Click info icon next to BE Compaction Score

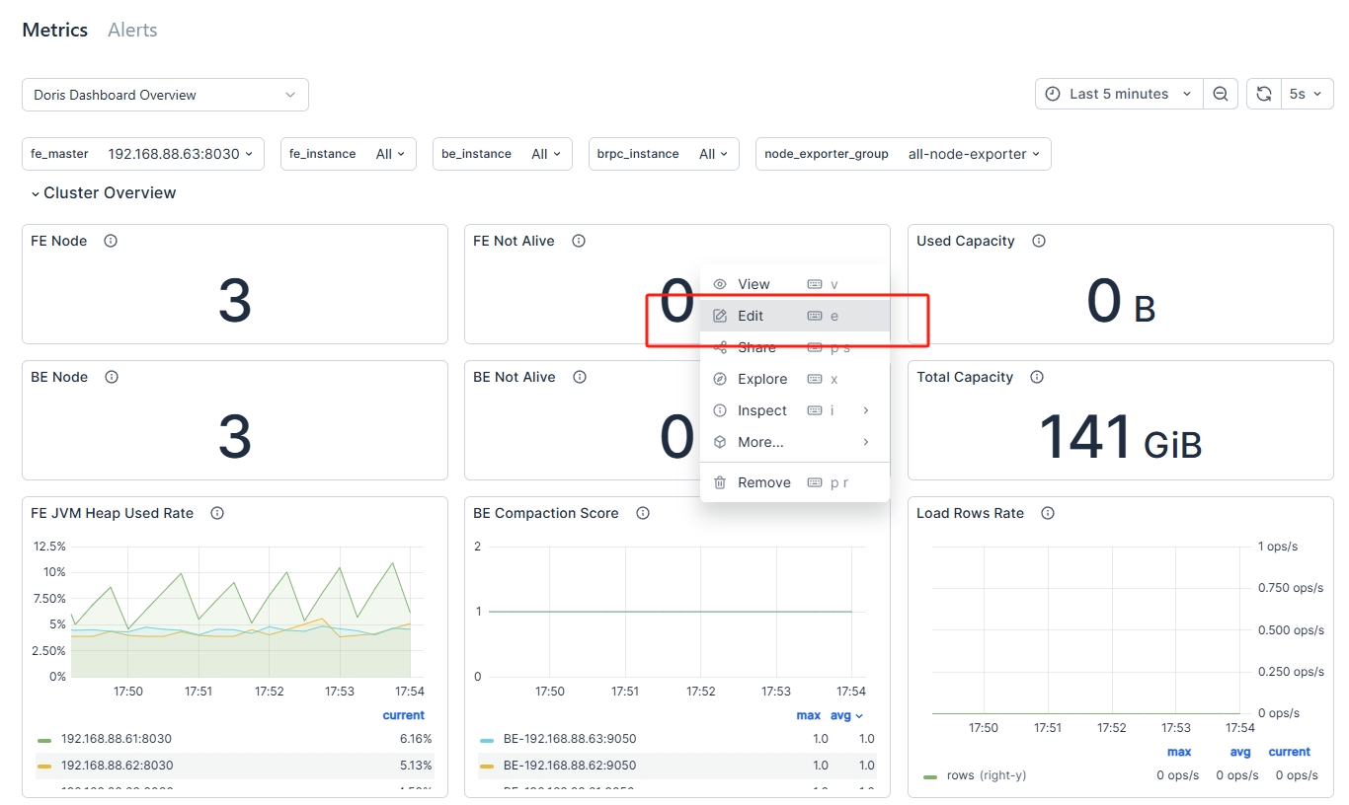click(x=643, y=513)
